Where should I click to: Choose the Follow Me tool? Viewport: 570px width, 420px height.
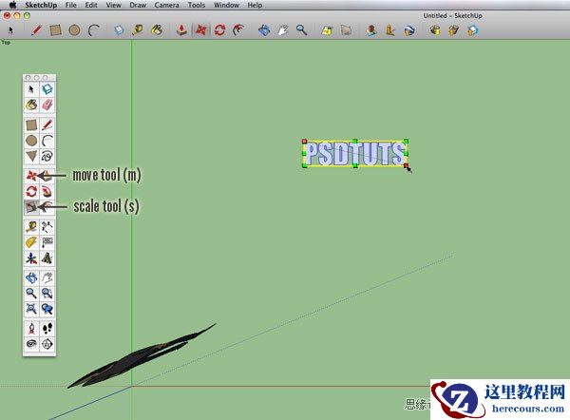pyautogui.click(x=47, y=191)
